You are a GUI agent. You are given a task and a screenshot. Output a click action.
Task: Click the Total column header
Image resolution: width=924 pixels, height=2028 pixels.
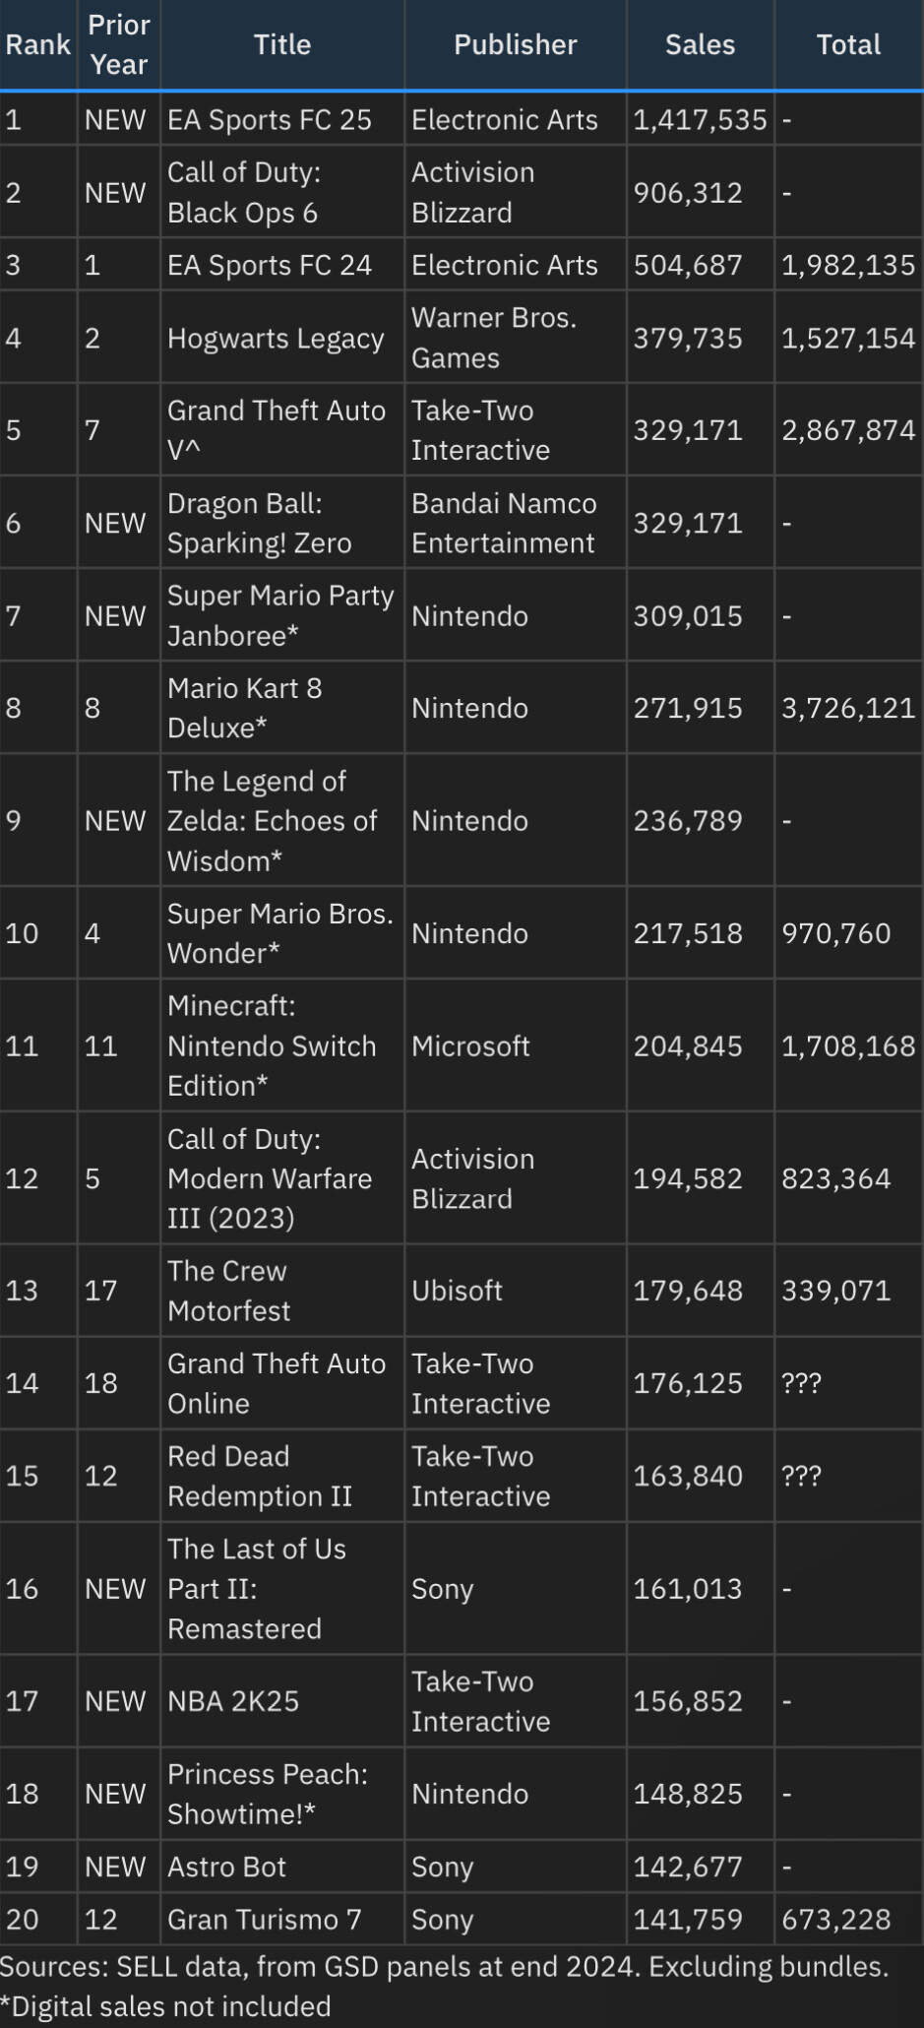(x=849, y=45)
